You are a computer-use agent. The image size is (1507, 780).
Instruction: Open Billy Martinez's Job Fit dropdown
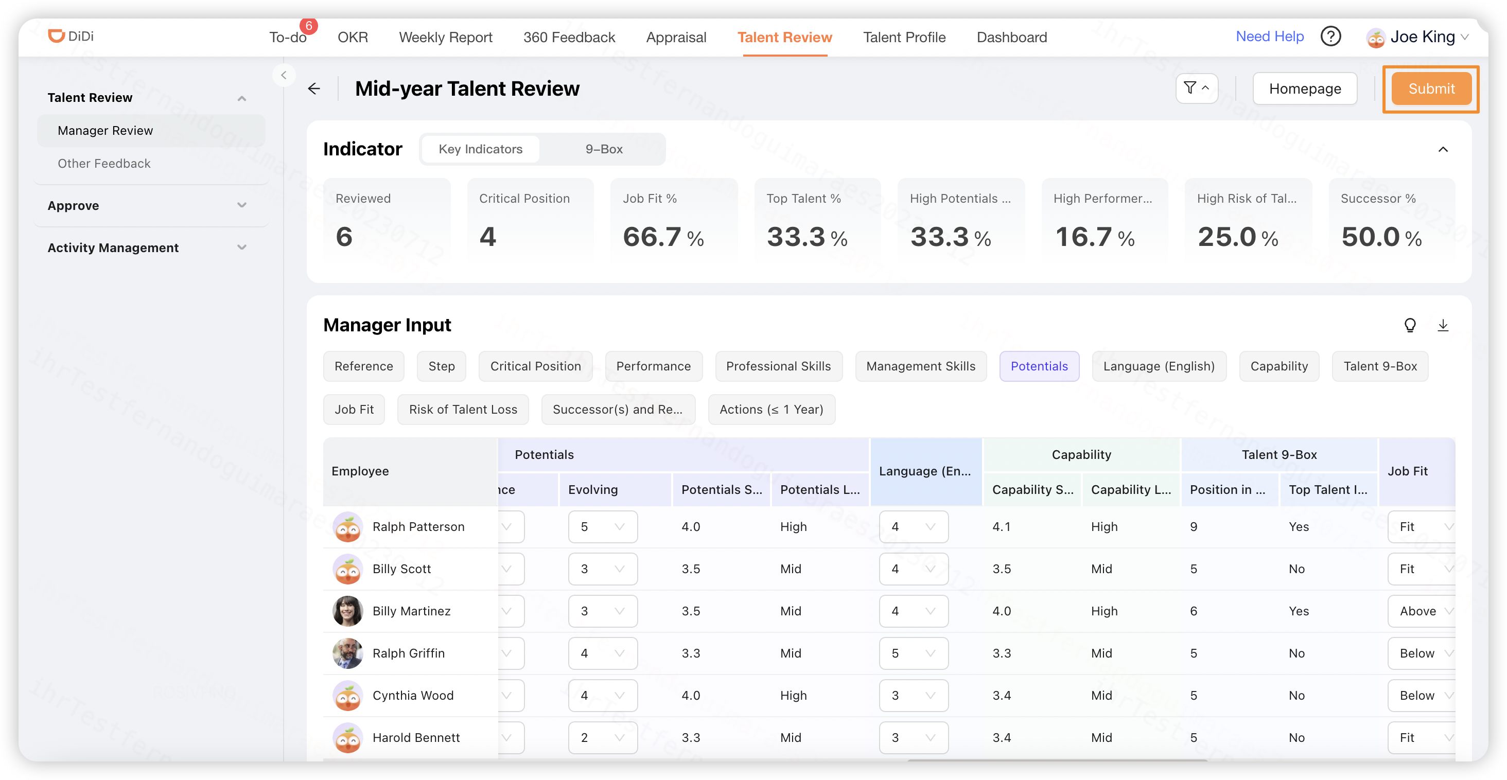point(1422,611)
